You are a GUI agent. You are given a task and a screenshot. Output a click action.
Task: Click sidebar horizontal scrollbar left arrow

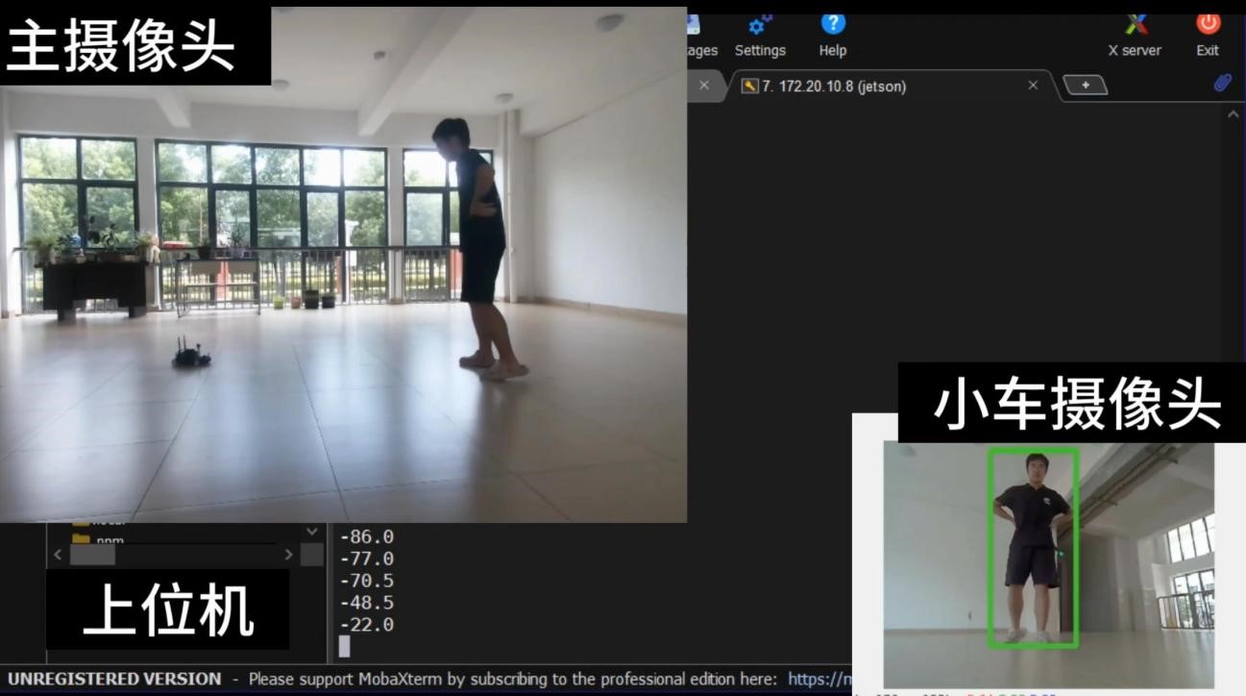(x=58, y=555)
